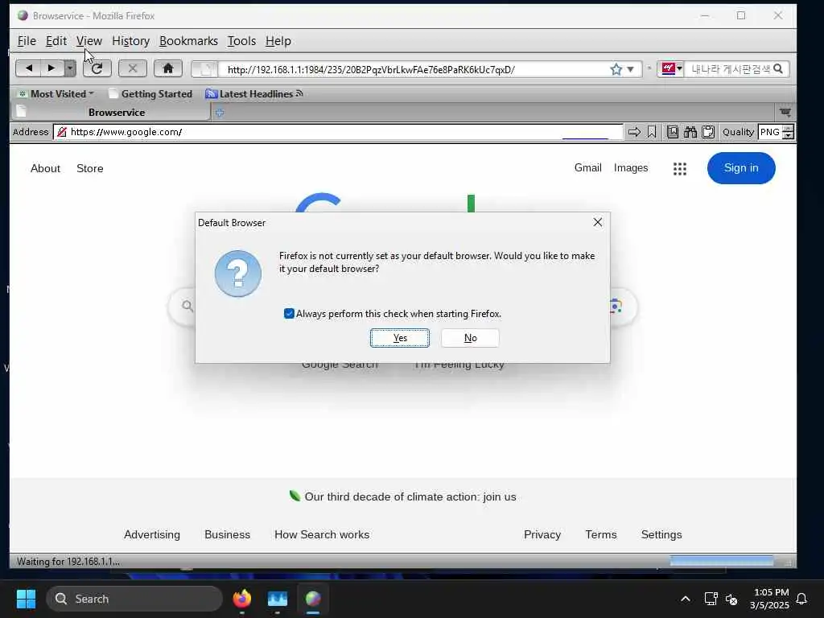The width and height of the screenshot is (824, 618).
Task: Open the Gmail link
Action: click(587, 167)
